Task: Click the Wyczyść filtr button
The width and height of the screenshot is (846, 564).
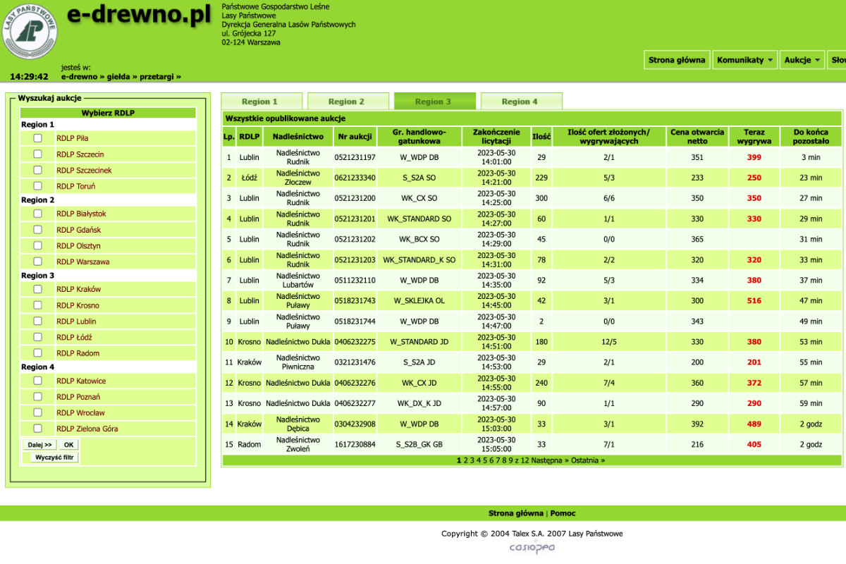Action: click(54, 458)
